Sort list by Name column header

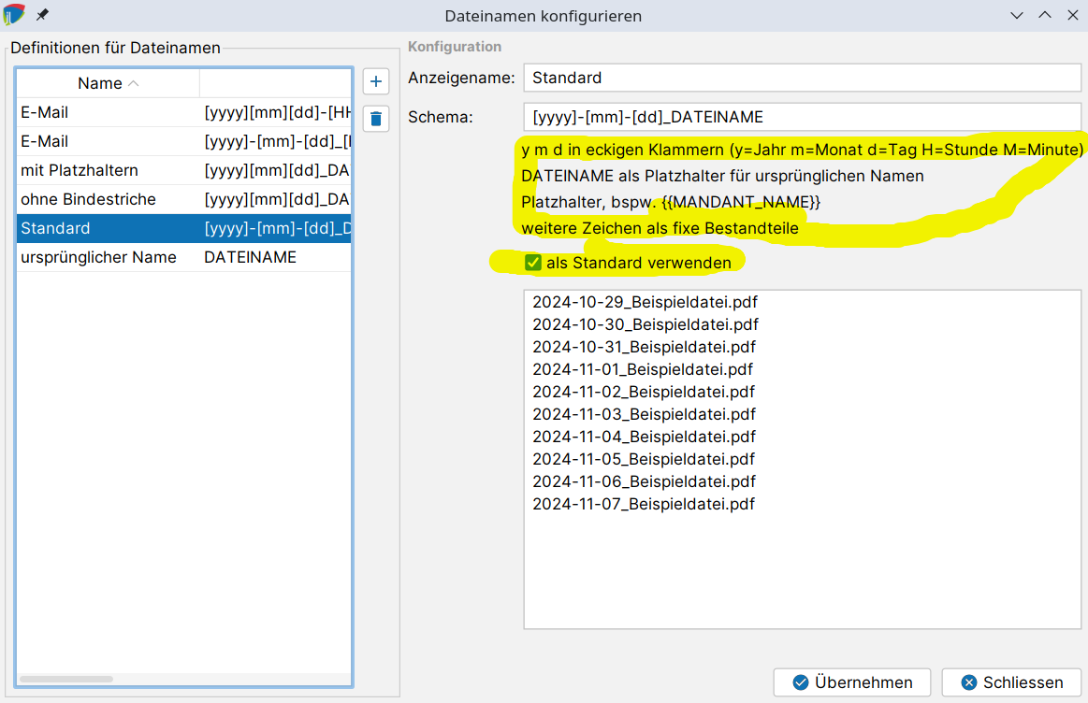pos(108,83)
